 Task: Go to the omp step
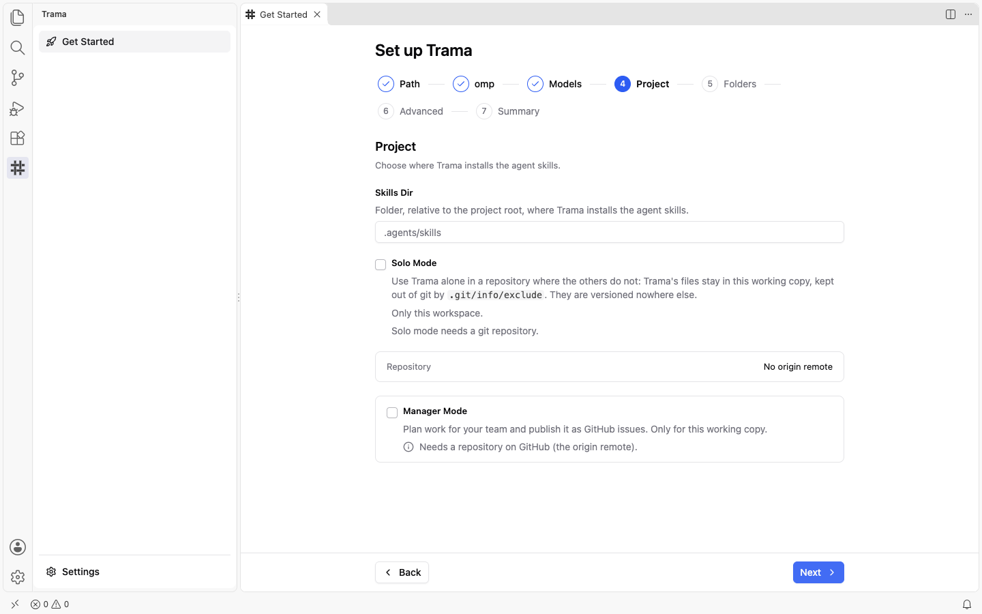click(x=473, y=84)
